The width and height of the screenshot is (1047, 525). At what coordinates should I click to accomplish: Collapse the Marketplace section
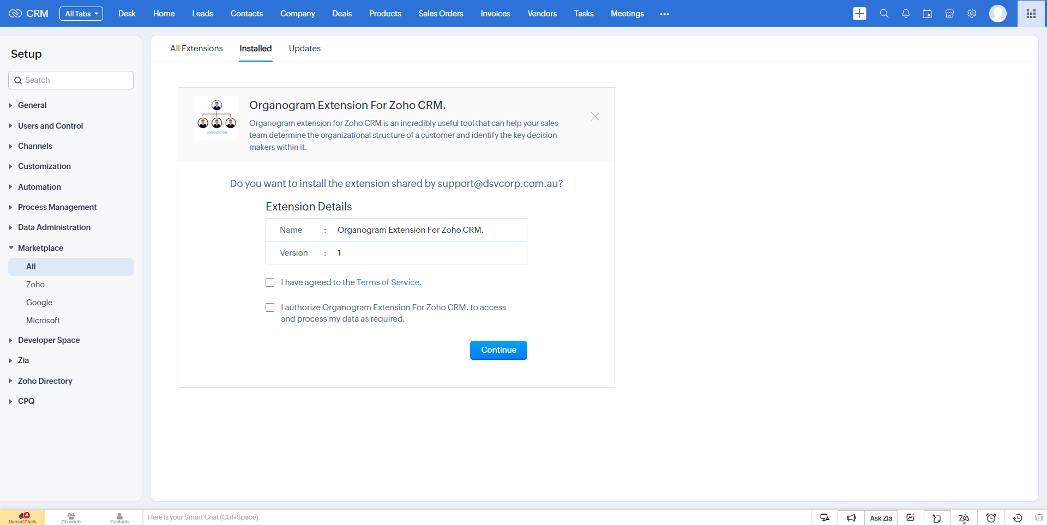pos(40,248)
